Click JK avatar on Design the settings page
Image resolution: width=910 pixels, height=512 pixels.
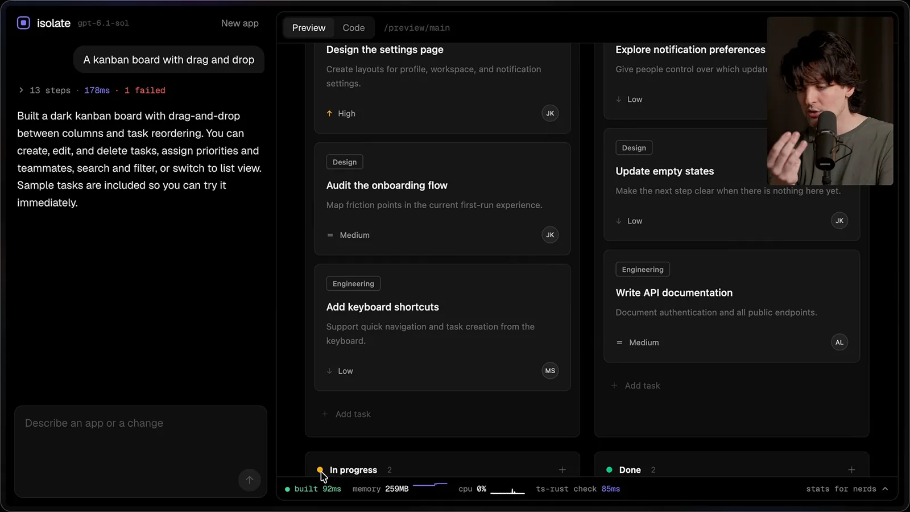point(550,113)
